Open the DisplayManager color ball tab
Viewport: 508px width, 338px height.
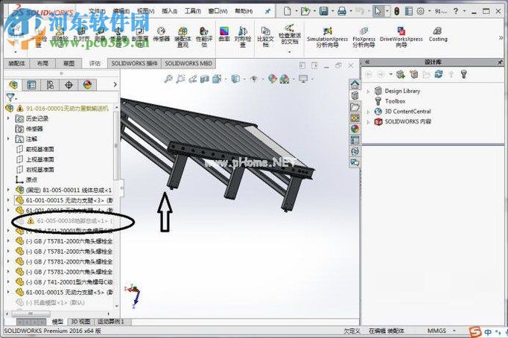point(87,85)
